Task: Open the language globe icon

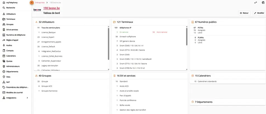Action: pos(263,3)
